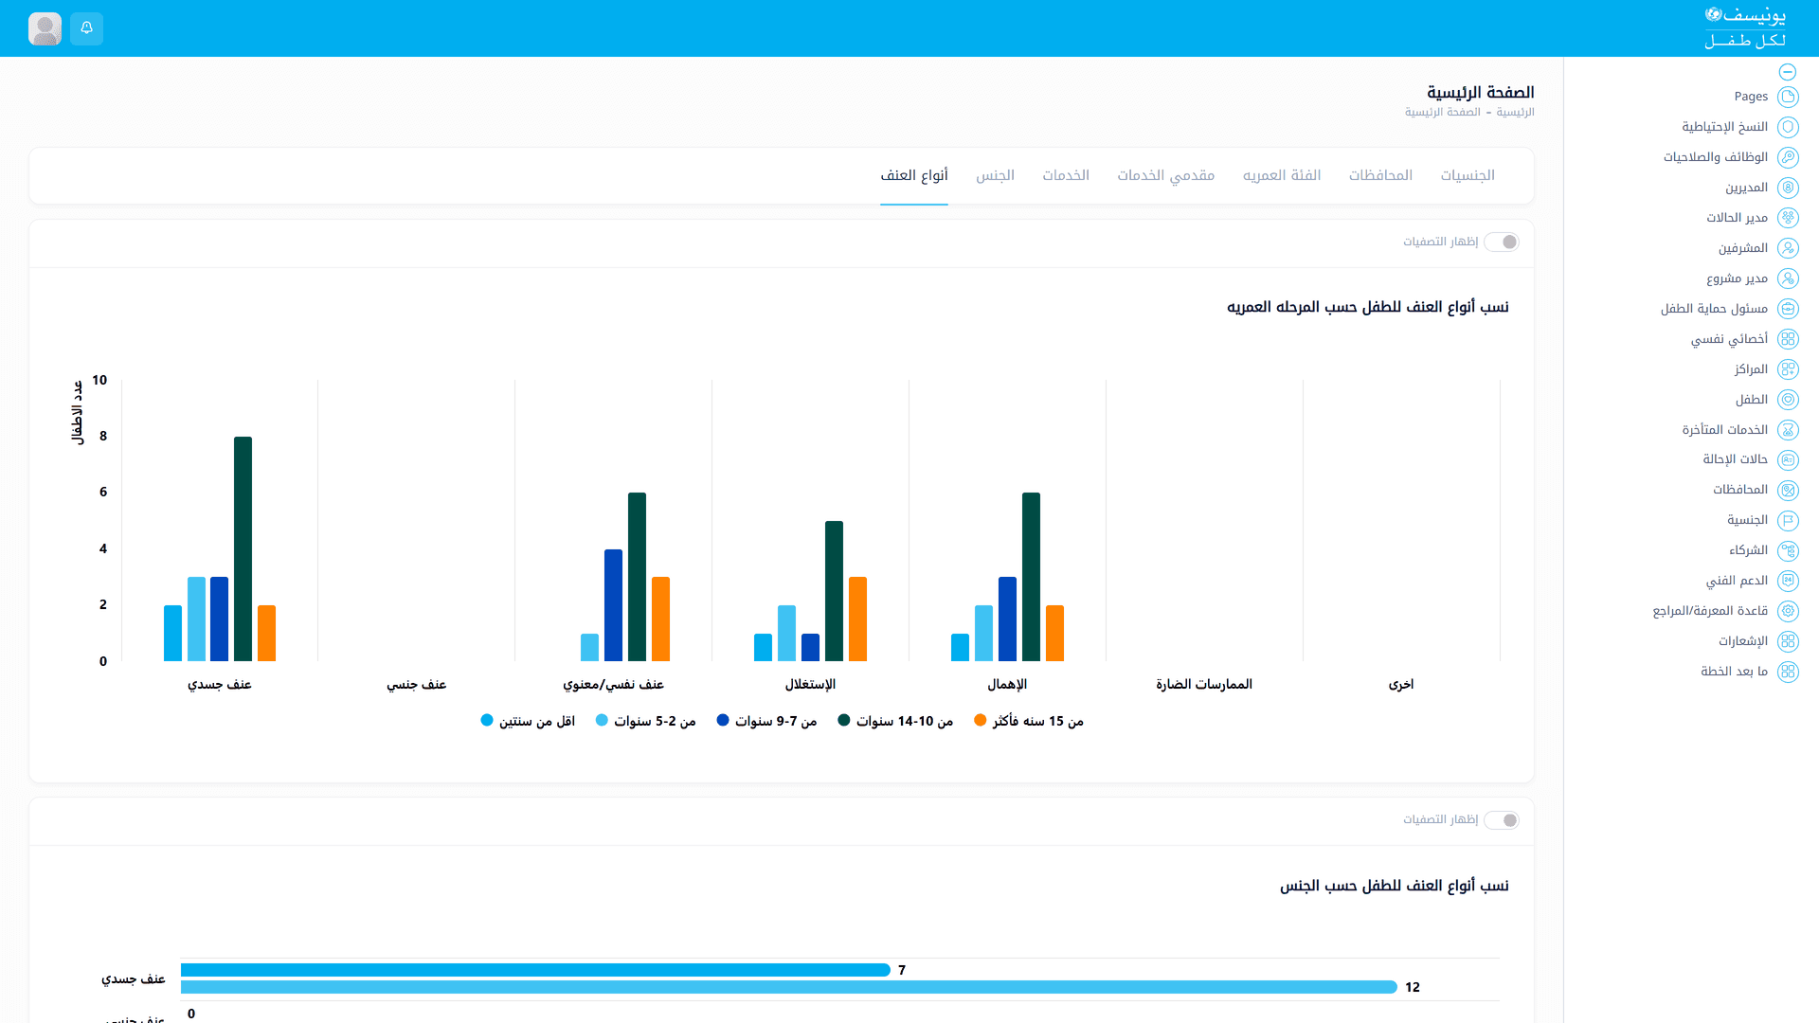Collapse the sidebar with minus icon
Image resolution: width=1819 pixels, height=1023 pixels.
point(1788,72)
